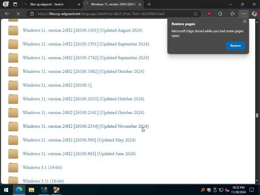Open the 26100.2314 Updated November 2024 link
The width and height of the screenshot is (260, 195).
[x=86, y=126]
